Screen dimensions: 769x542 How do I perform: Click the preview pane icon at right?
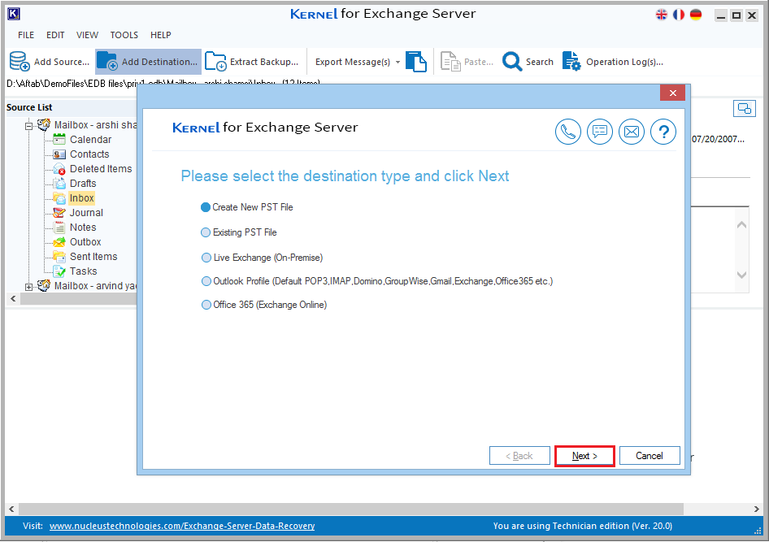[x=745, y=108]
